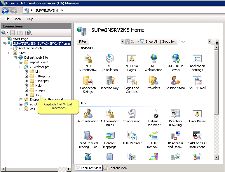
Task: Open the Compression feature
Action: pos(132,116)
